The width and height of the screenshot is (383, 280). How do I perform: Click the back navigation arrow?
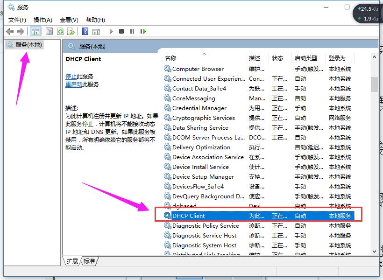point(10,31)
